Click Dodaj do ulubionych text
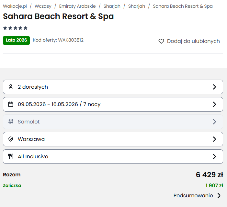Viewport: 227px width, 207px height. click(x=193, y=41)
